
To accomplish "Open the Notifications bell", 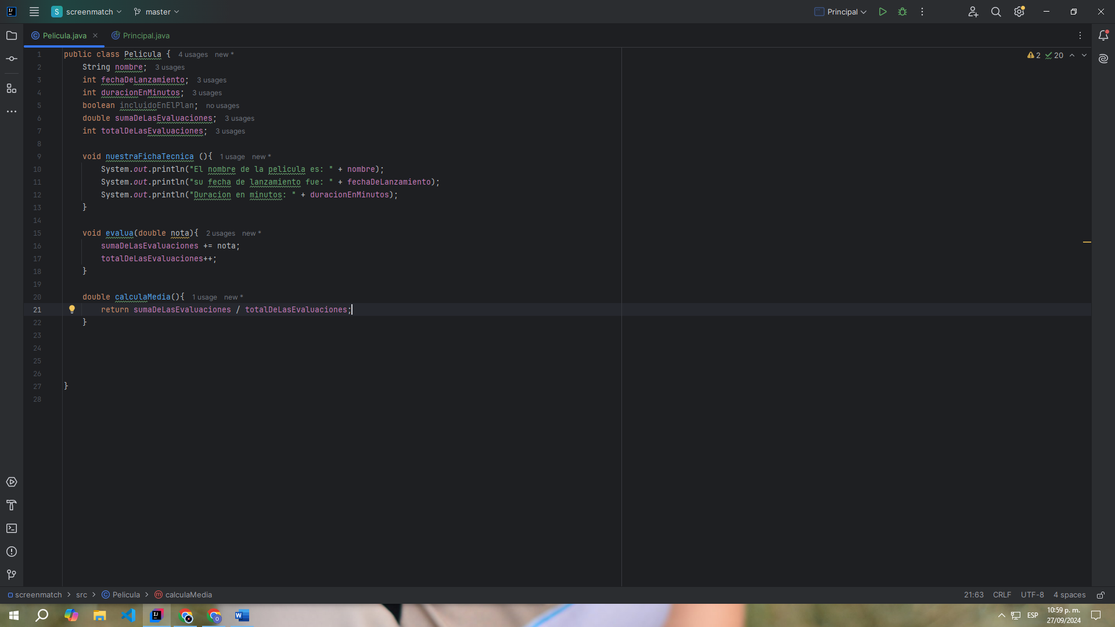I will (1103, 35).
